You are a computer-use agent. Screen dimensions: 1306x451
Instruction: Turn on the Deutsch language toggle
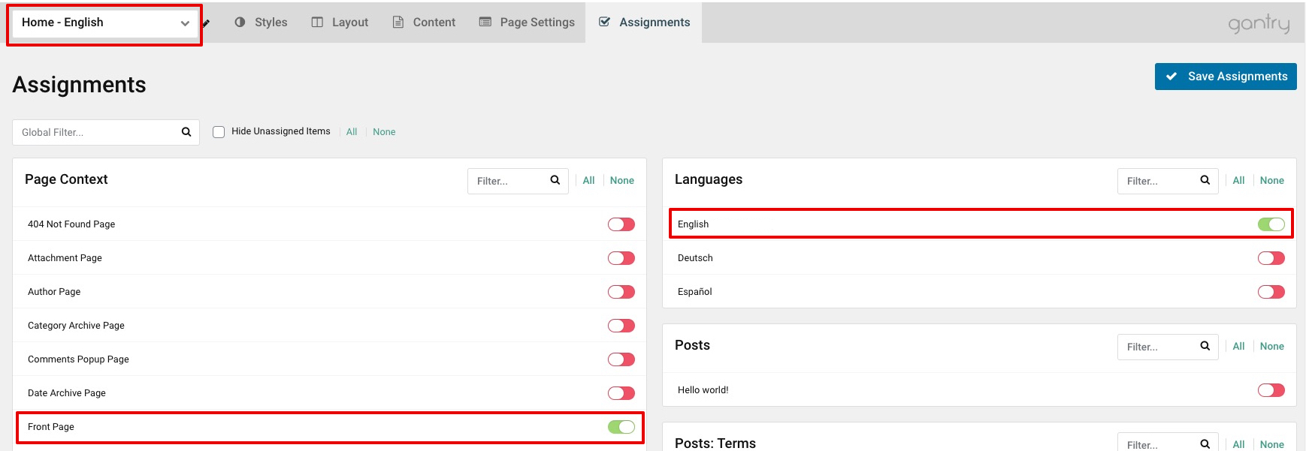point(1271,258)
